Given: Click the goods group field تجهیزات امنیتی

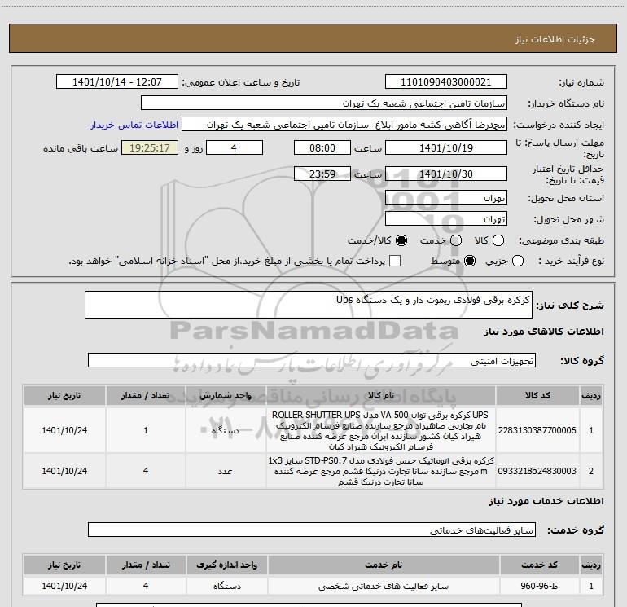Looking at the screenshot, I should coord(312,360).
